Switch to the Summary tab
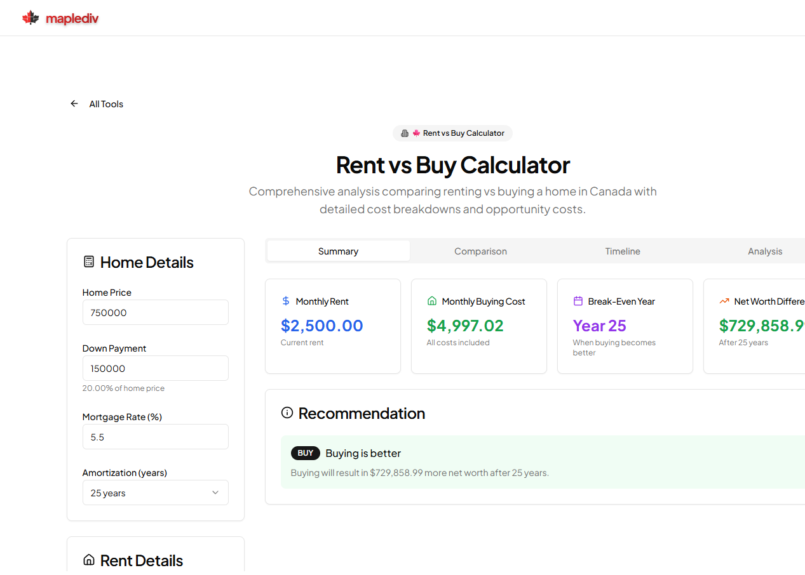805x575 pixels. (x=338, y=251)
